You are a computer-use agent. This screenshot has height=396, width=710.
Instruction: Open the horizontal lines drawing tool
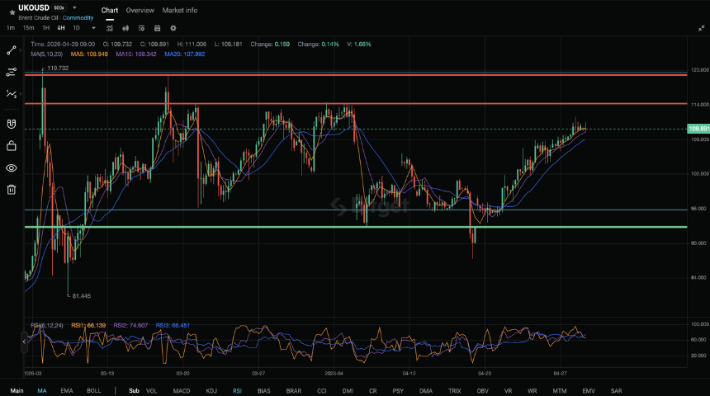click(12, 72)
